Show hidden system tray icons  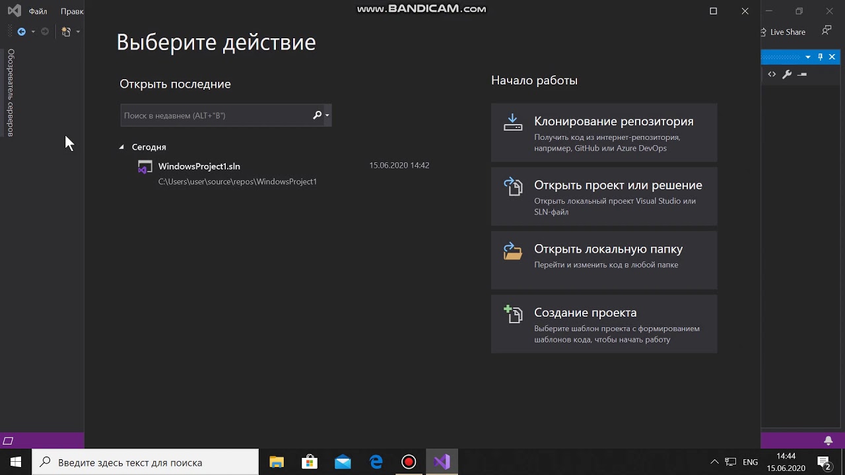pos(714,462)
